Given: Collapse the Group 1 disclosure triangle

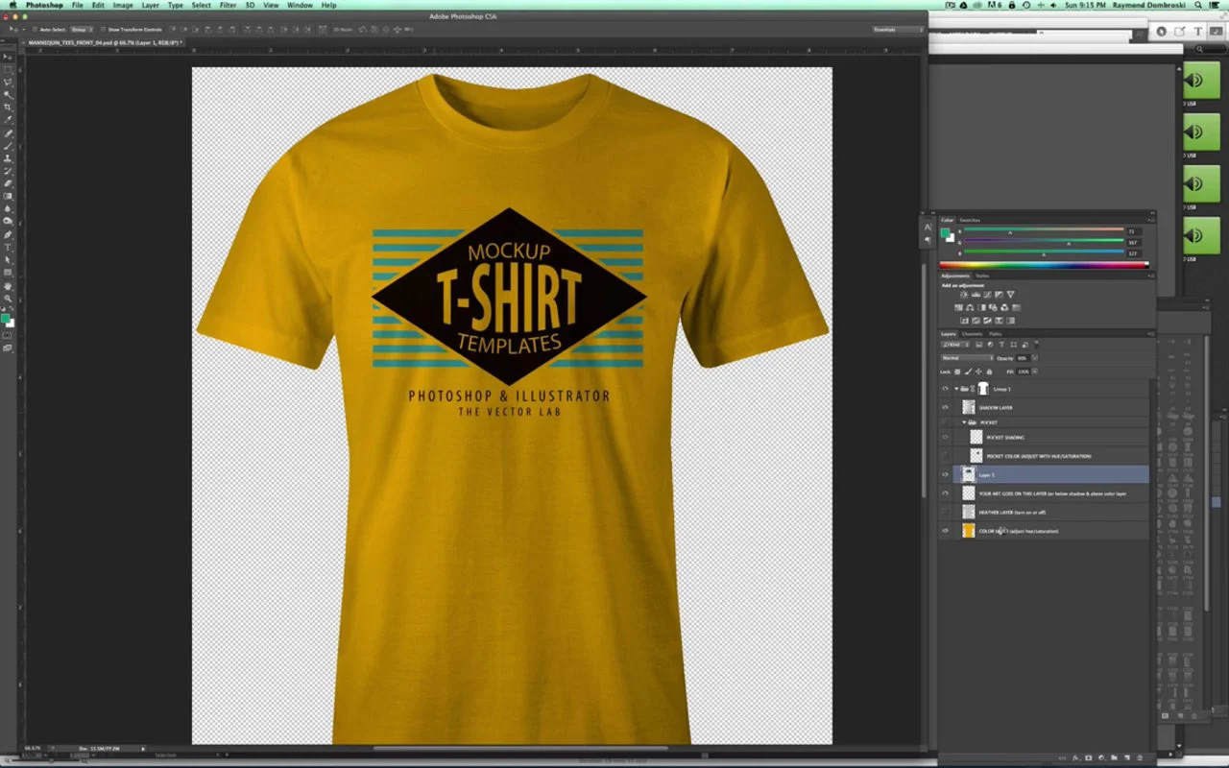Looking at the screenshot, I should click(x=956, y=389).
